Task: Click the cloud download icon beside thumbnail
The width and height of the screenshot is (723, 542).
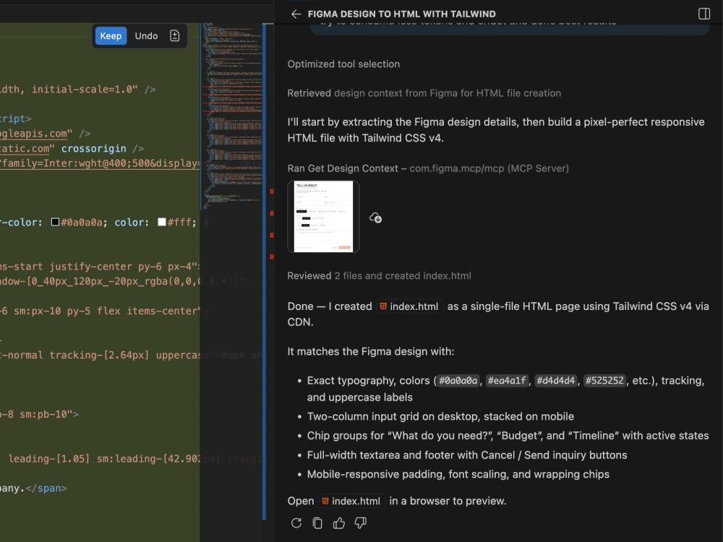Action: coord(375,218)
